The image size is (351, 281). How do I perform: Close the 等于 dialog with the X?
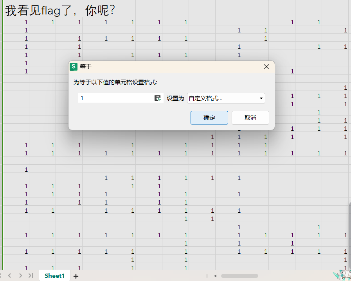click(266, 67)
